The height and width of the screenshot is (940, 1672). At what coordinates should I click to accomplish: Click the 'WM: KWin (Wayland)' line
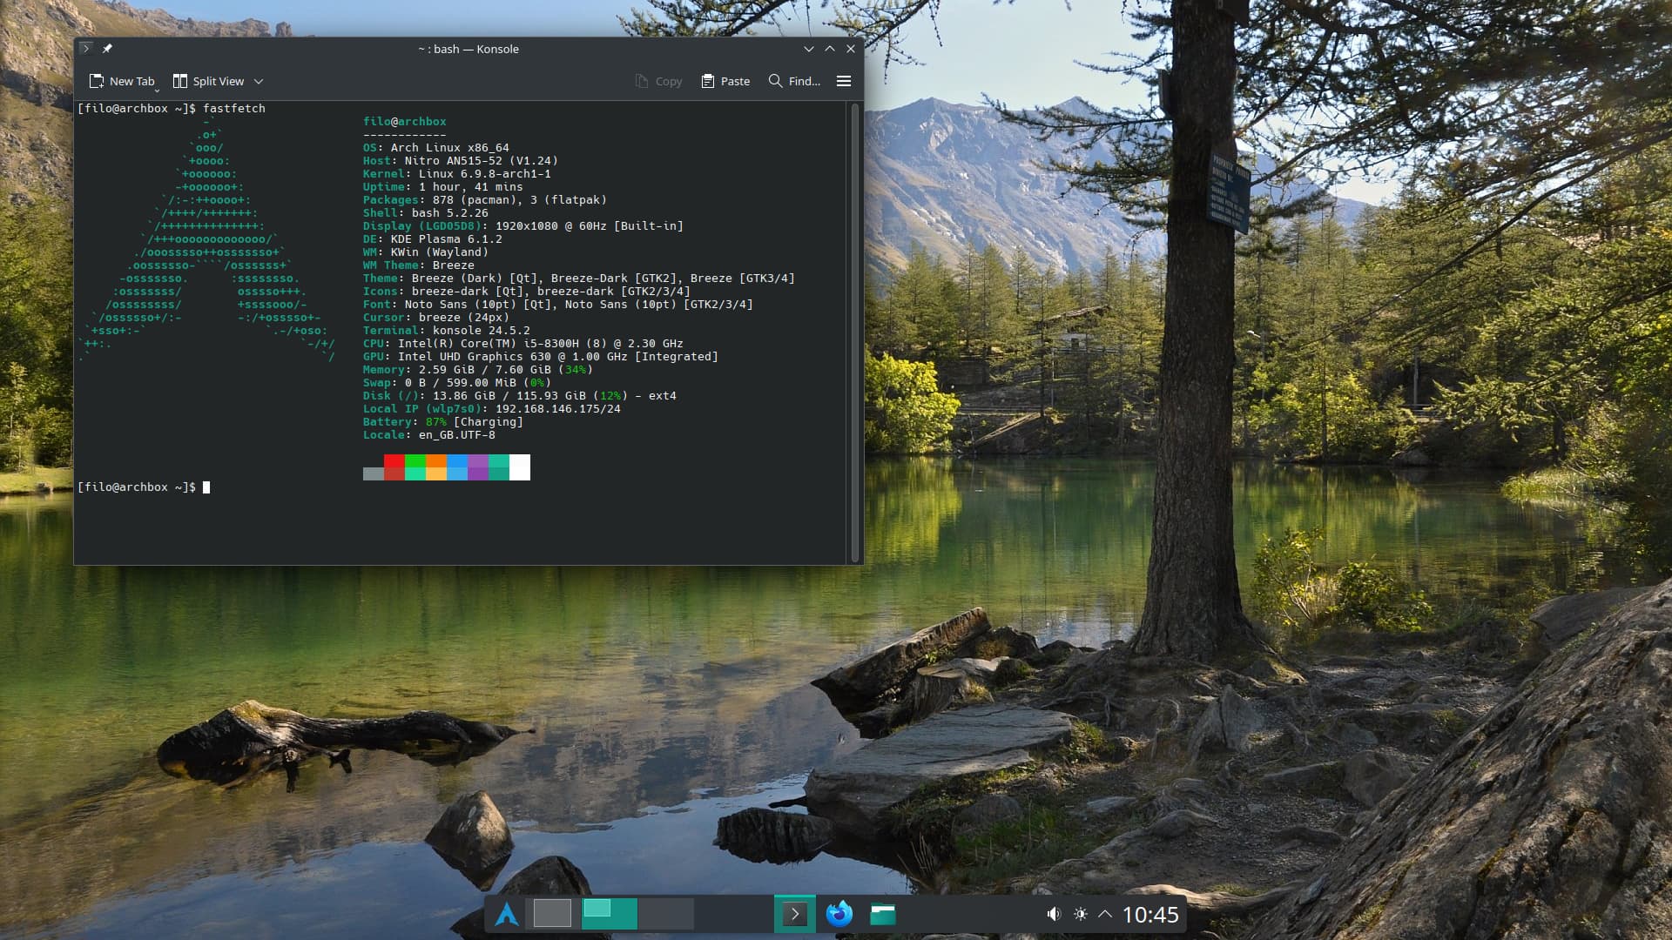coord(426,252)
